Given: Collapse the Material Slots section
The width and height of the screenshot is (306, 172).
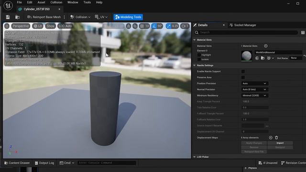Looking at the screenshot, I should pos(195,40).
